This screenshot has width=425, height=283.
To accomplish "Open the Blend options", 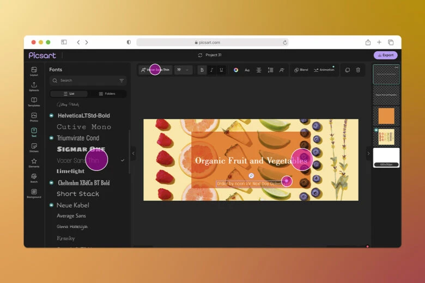I will tap(301, 70).
